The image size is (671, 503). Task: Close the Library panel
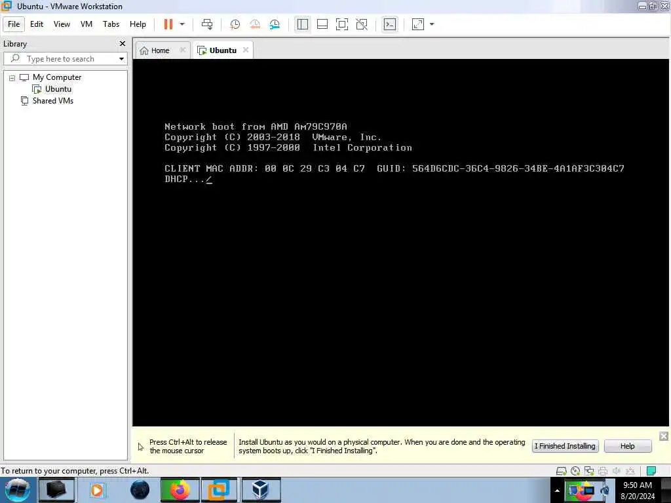coord(123,44)
